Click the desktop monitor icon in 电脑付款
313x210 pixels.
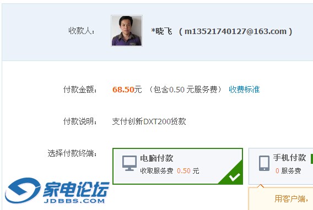coord(129,163)
